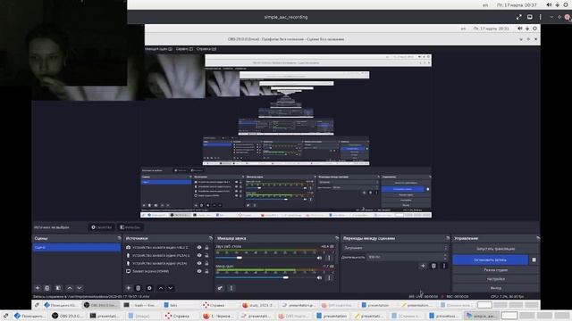Screen dimensions: 572x321
Task: Remove the scene transition with the trash icon
Action: (433, 266)
